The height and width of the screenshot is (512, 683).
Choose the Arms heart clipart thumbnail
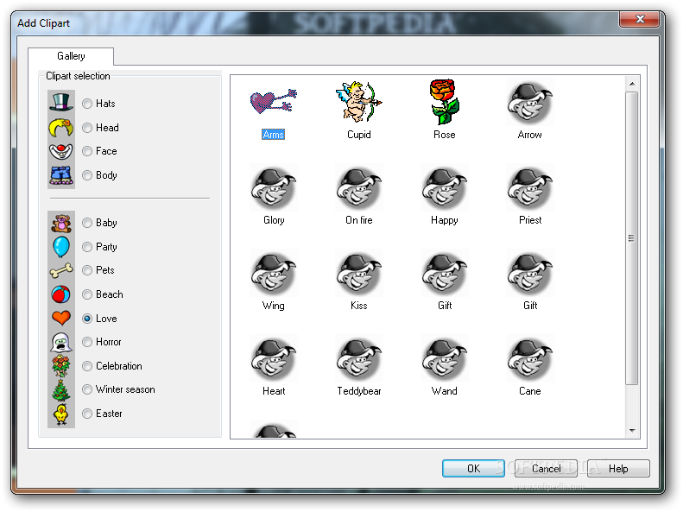[x=274, y=102]
